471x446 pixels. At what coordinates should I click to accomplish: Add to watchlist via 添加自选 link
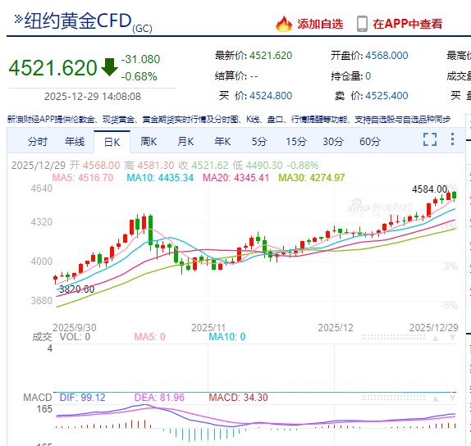tap(320, 24)
